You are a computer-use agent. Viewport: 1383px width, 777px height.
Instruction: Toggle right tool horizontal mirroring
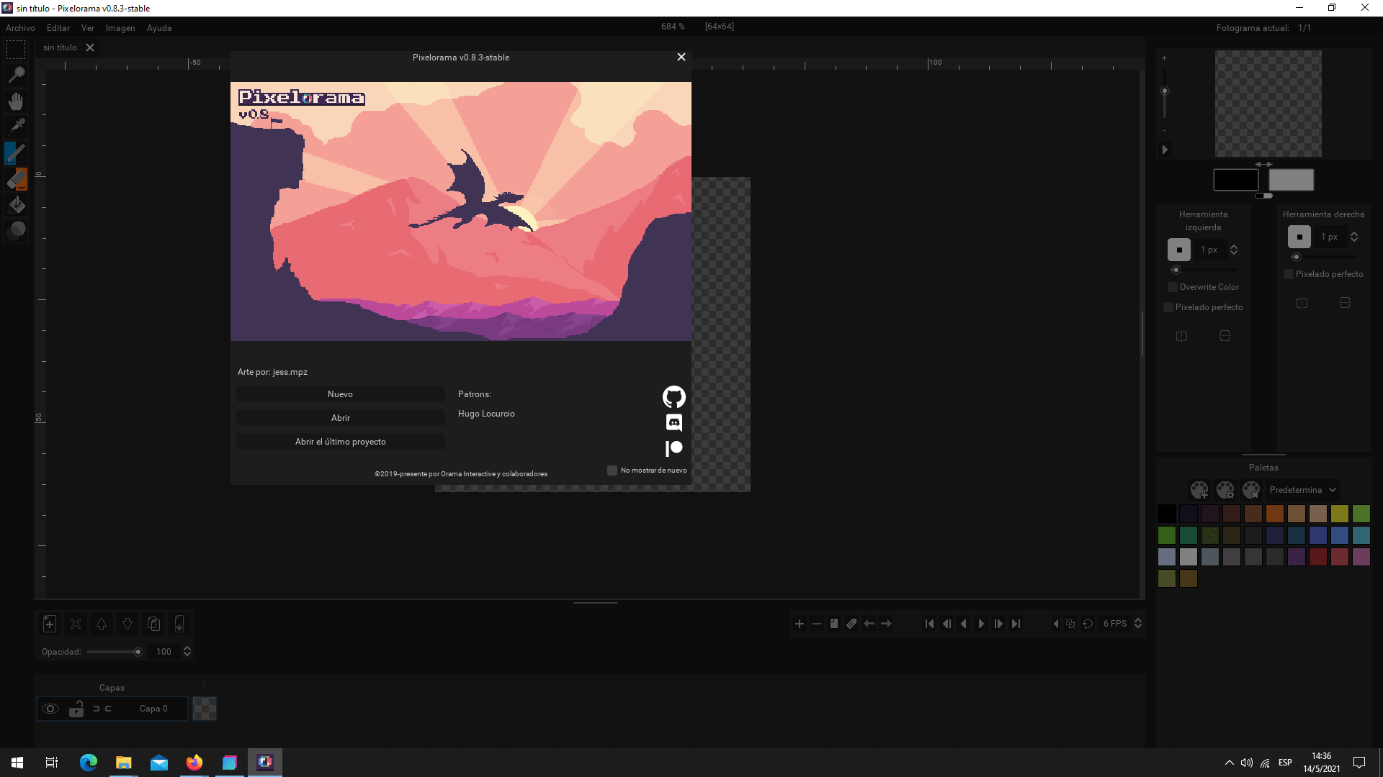point(1302,303)
